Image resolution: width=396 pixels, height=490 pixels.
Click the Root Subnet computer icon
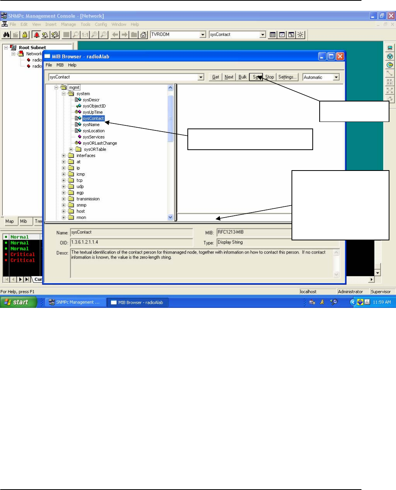click(x=13, y=47)
